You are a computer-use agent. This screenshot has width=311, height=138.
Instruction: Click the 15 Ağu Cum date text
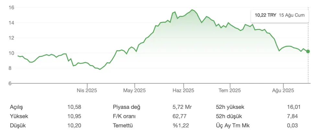[292, 15]
